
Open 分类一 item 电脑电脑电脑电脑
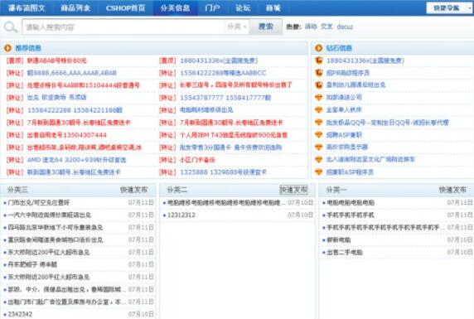click(351, 203)
